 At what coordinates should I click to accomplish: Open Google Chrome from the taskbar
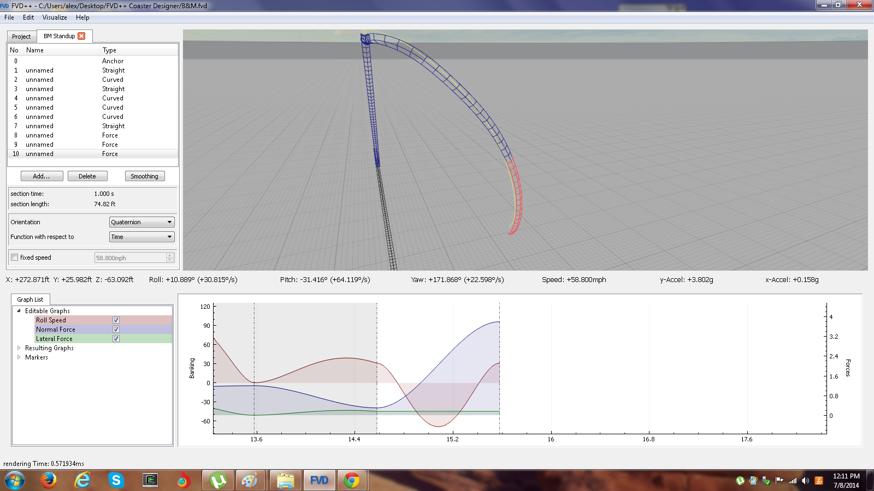tap(352, 481)
